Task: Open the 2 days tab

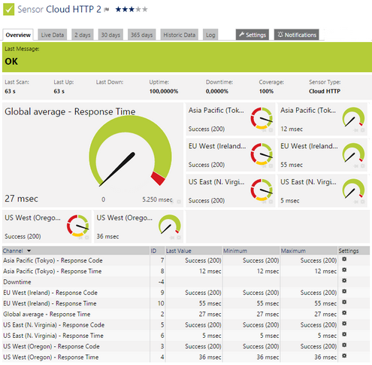Action: (83, 35)
